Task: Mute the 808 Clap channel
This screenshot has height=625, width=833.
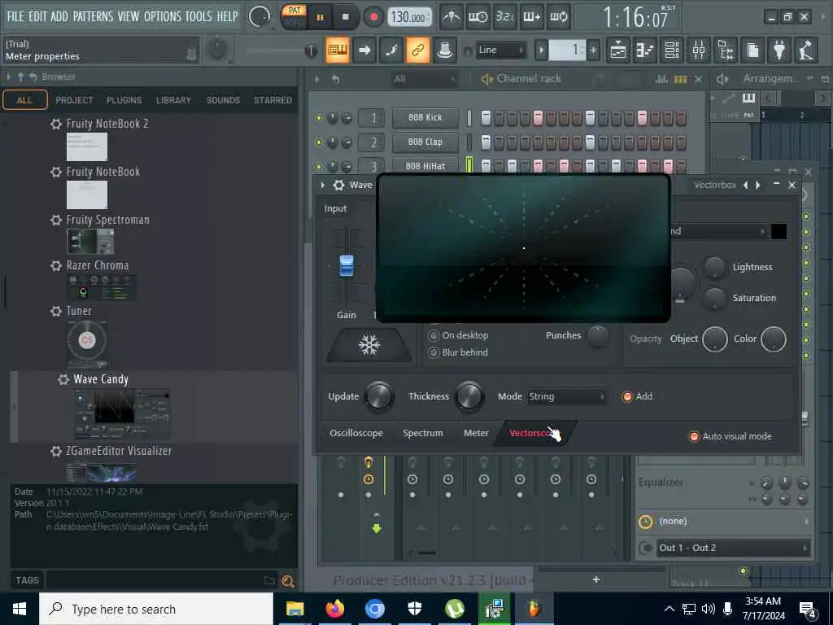Action: pos(318,142)
